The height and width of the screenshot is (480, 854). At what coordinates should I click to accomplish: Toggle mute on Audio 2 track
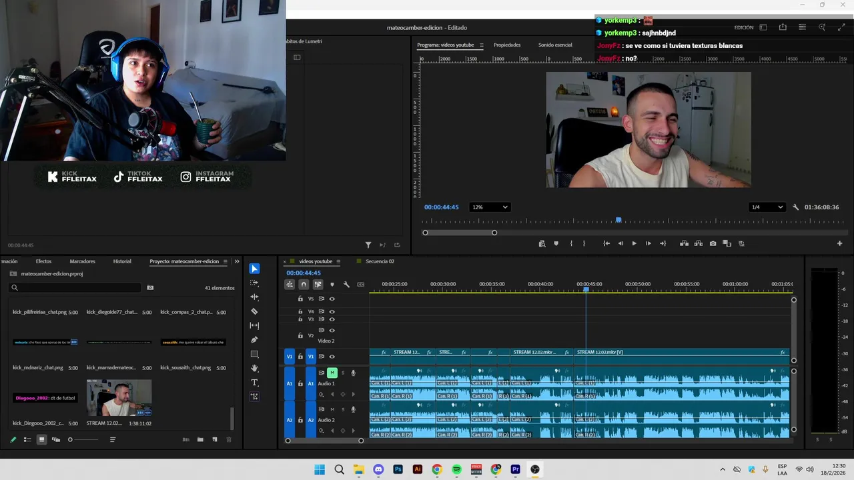click(332, 409)
